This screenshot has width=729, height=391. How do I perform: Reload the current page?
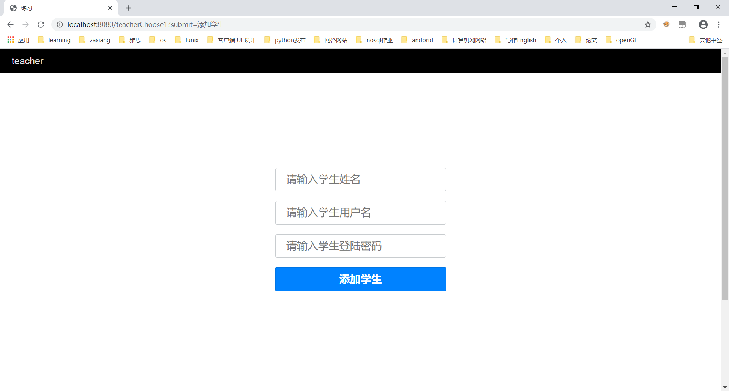pyautogui.click(x=41, y=24)
